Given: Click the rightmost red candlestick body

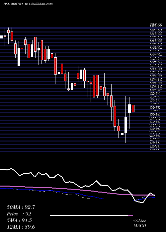Looking at the screenshot, I should tap(133, 109).
